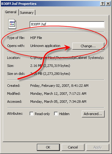Select the General tab

11,12
